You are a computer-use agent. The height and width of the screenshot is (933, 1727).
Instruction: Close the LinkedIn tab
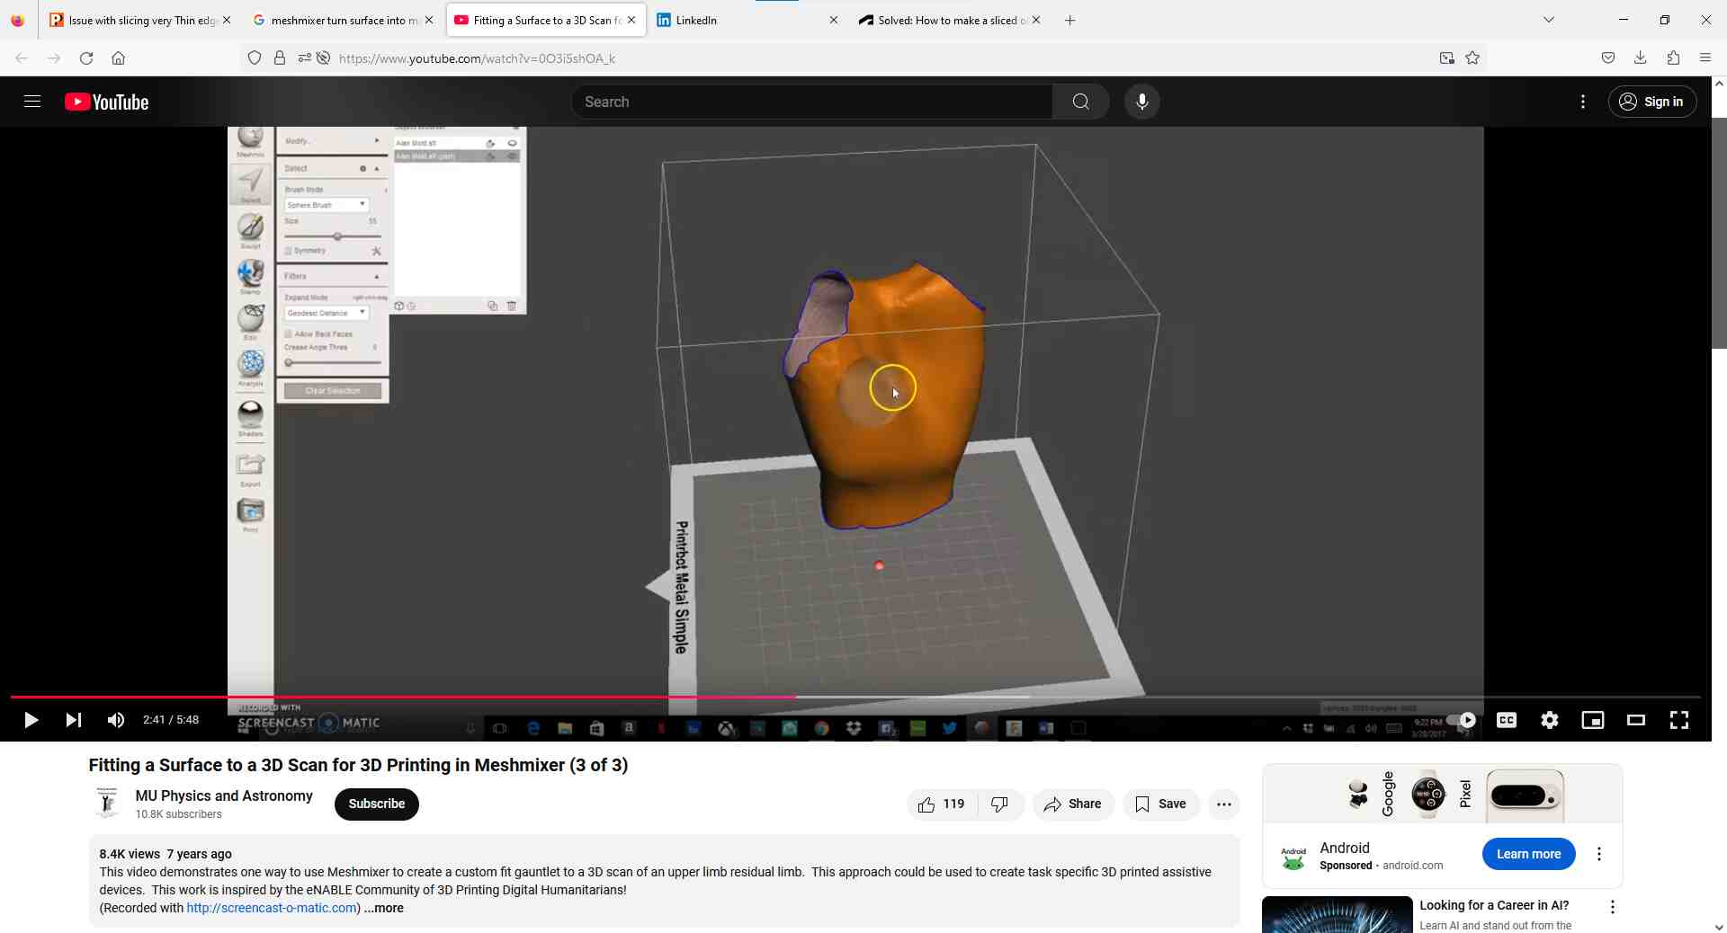point(834,20)
